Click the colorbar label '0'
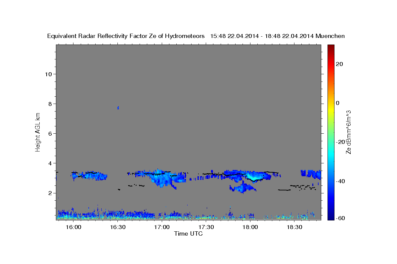The height and width of the screenshot is (264, 397). tap(338, 103)
